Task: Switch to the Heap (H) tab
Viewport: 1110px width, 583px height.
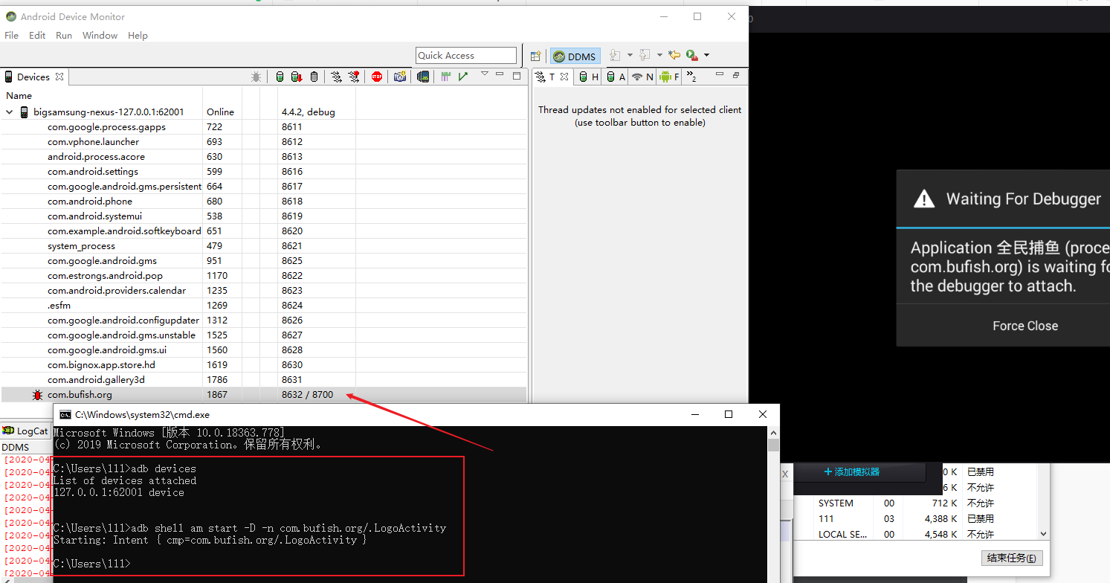Action: click(x=589, y=77)
